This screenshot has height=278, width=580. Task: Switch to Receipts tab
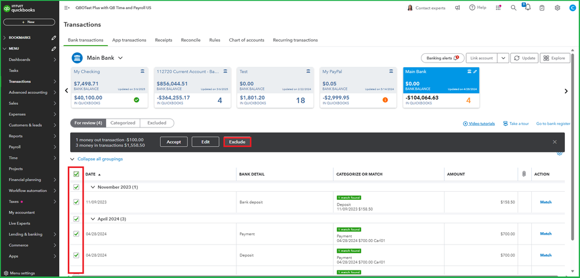pos(164,40)
